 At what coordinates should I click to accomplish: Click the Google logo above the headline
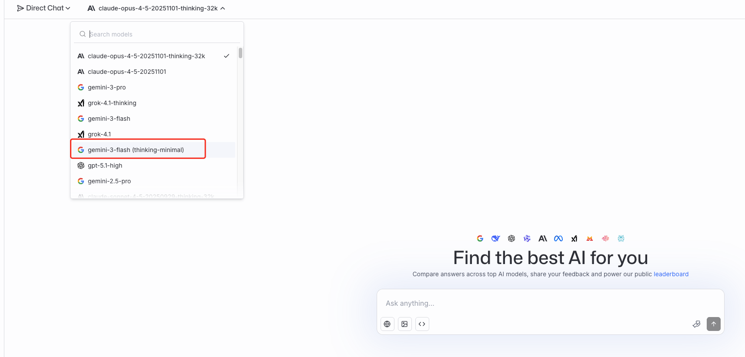coord(480,238)
